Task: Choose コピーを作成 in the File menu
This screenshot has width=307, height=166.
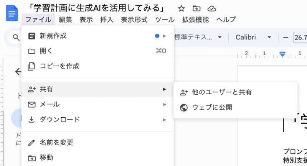Action: click(59, 66)
